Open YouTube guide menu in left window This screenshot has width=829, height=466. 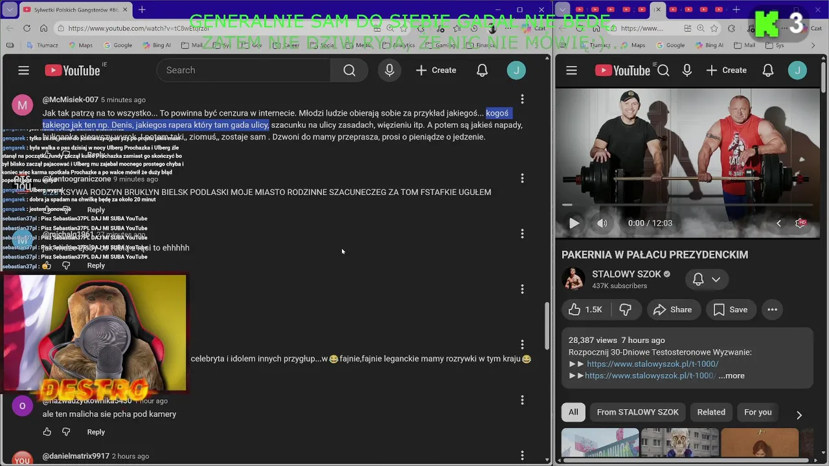pos(23,71)
